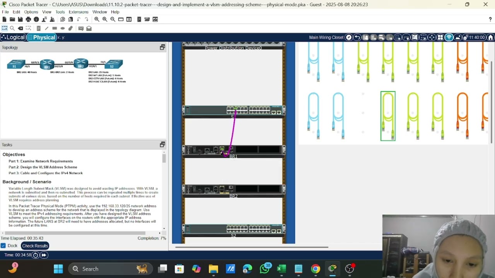This screenshot has width=495, height=278.
Task: Choose the Delete tool icon
Action: (x=20, y=28)
